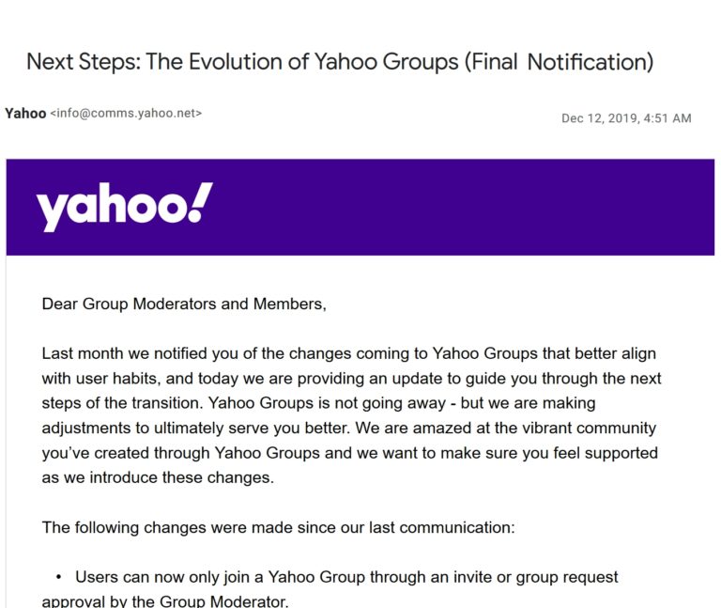Viewport: 721px width, 608px height.
Task: Click the 'Dear Group Moderators and Members' greeting
Action: tap(184, 304)
